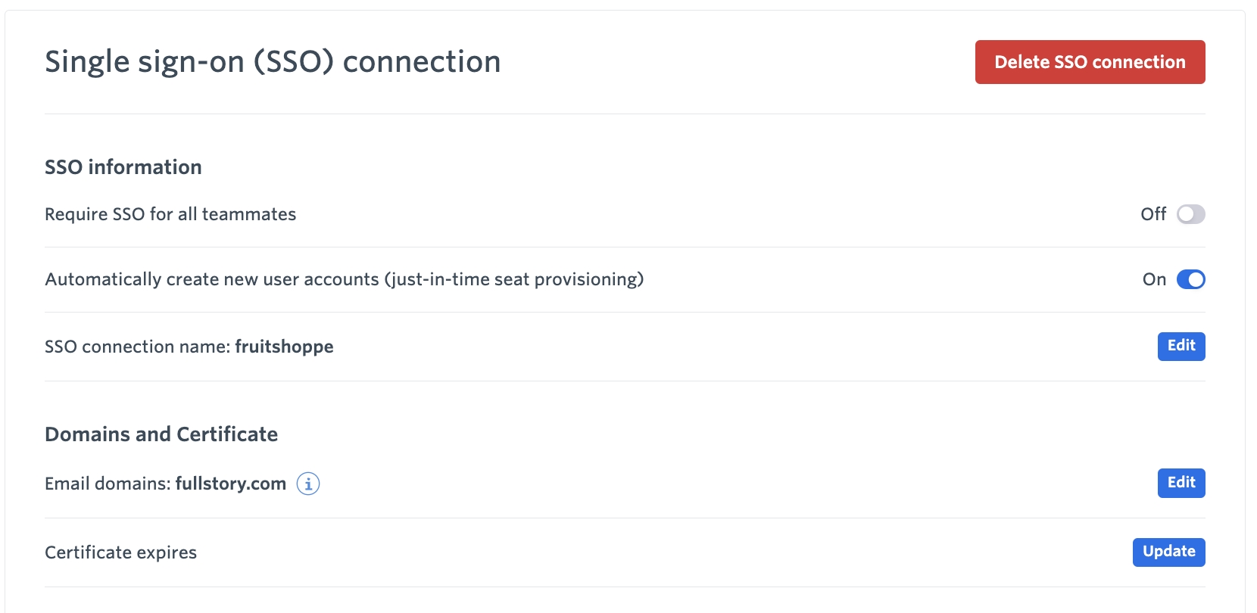Click the Require SSO for all teammates text
The height and width of the screenshot is (613, 1257).
[x=170, y=214]
